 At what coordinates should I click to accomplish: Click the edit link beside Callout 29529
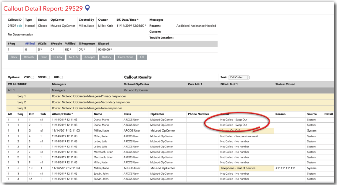point(20,26)
